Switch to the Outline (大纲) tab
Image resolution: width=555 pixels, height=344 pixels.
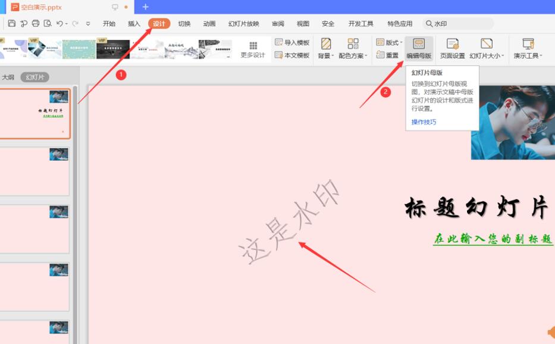(9, 76)
